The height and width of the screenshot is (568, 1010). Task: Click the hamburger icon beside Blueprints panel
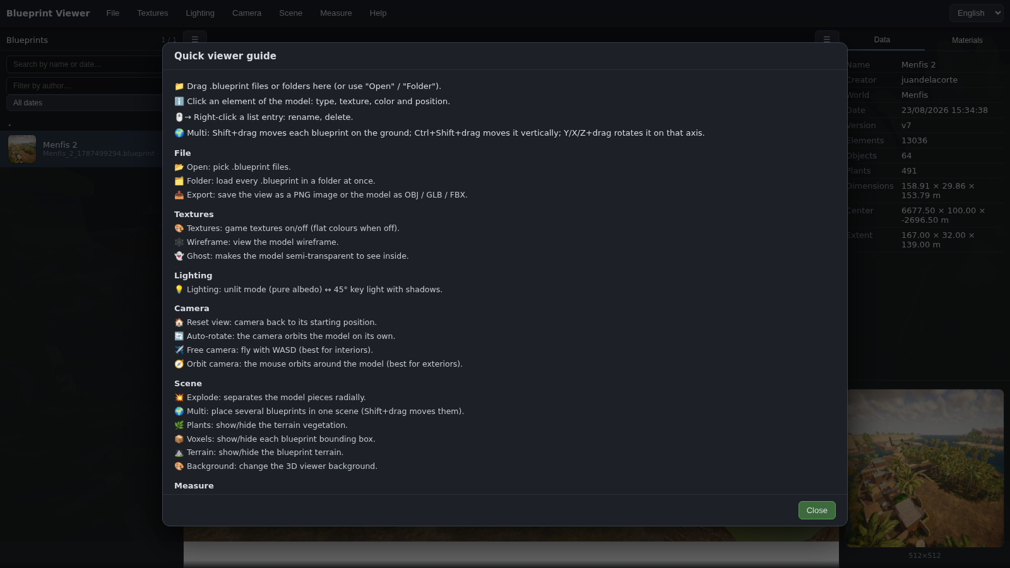click(195, 39)
